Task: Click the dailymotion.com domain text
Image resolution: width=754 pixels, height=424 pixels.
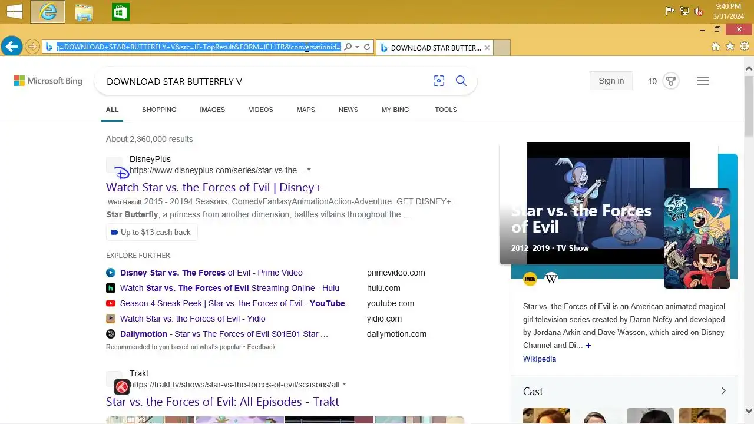Action: (x=396, y=334)
